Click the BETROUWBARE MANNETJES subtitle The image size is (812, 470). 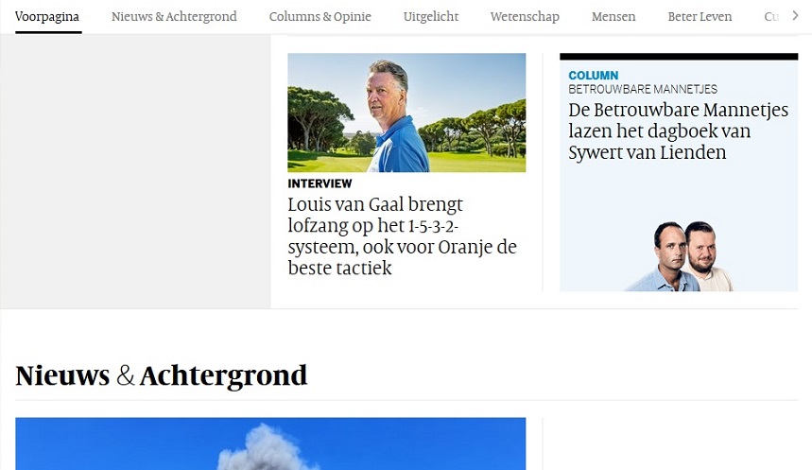(643, 89)
